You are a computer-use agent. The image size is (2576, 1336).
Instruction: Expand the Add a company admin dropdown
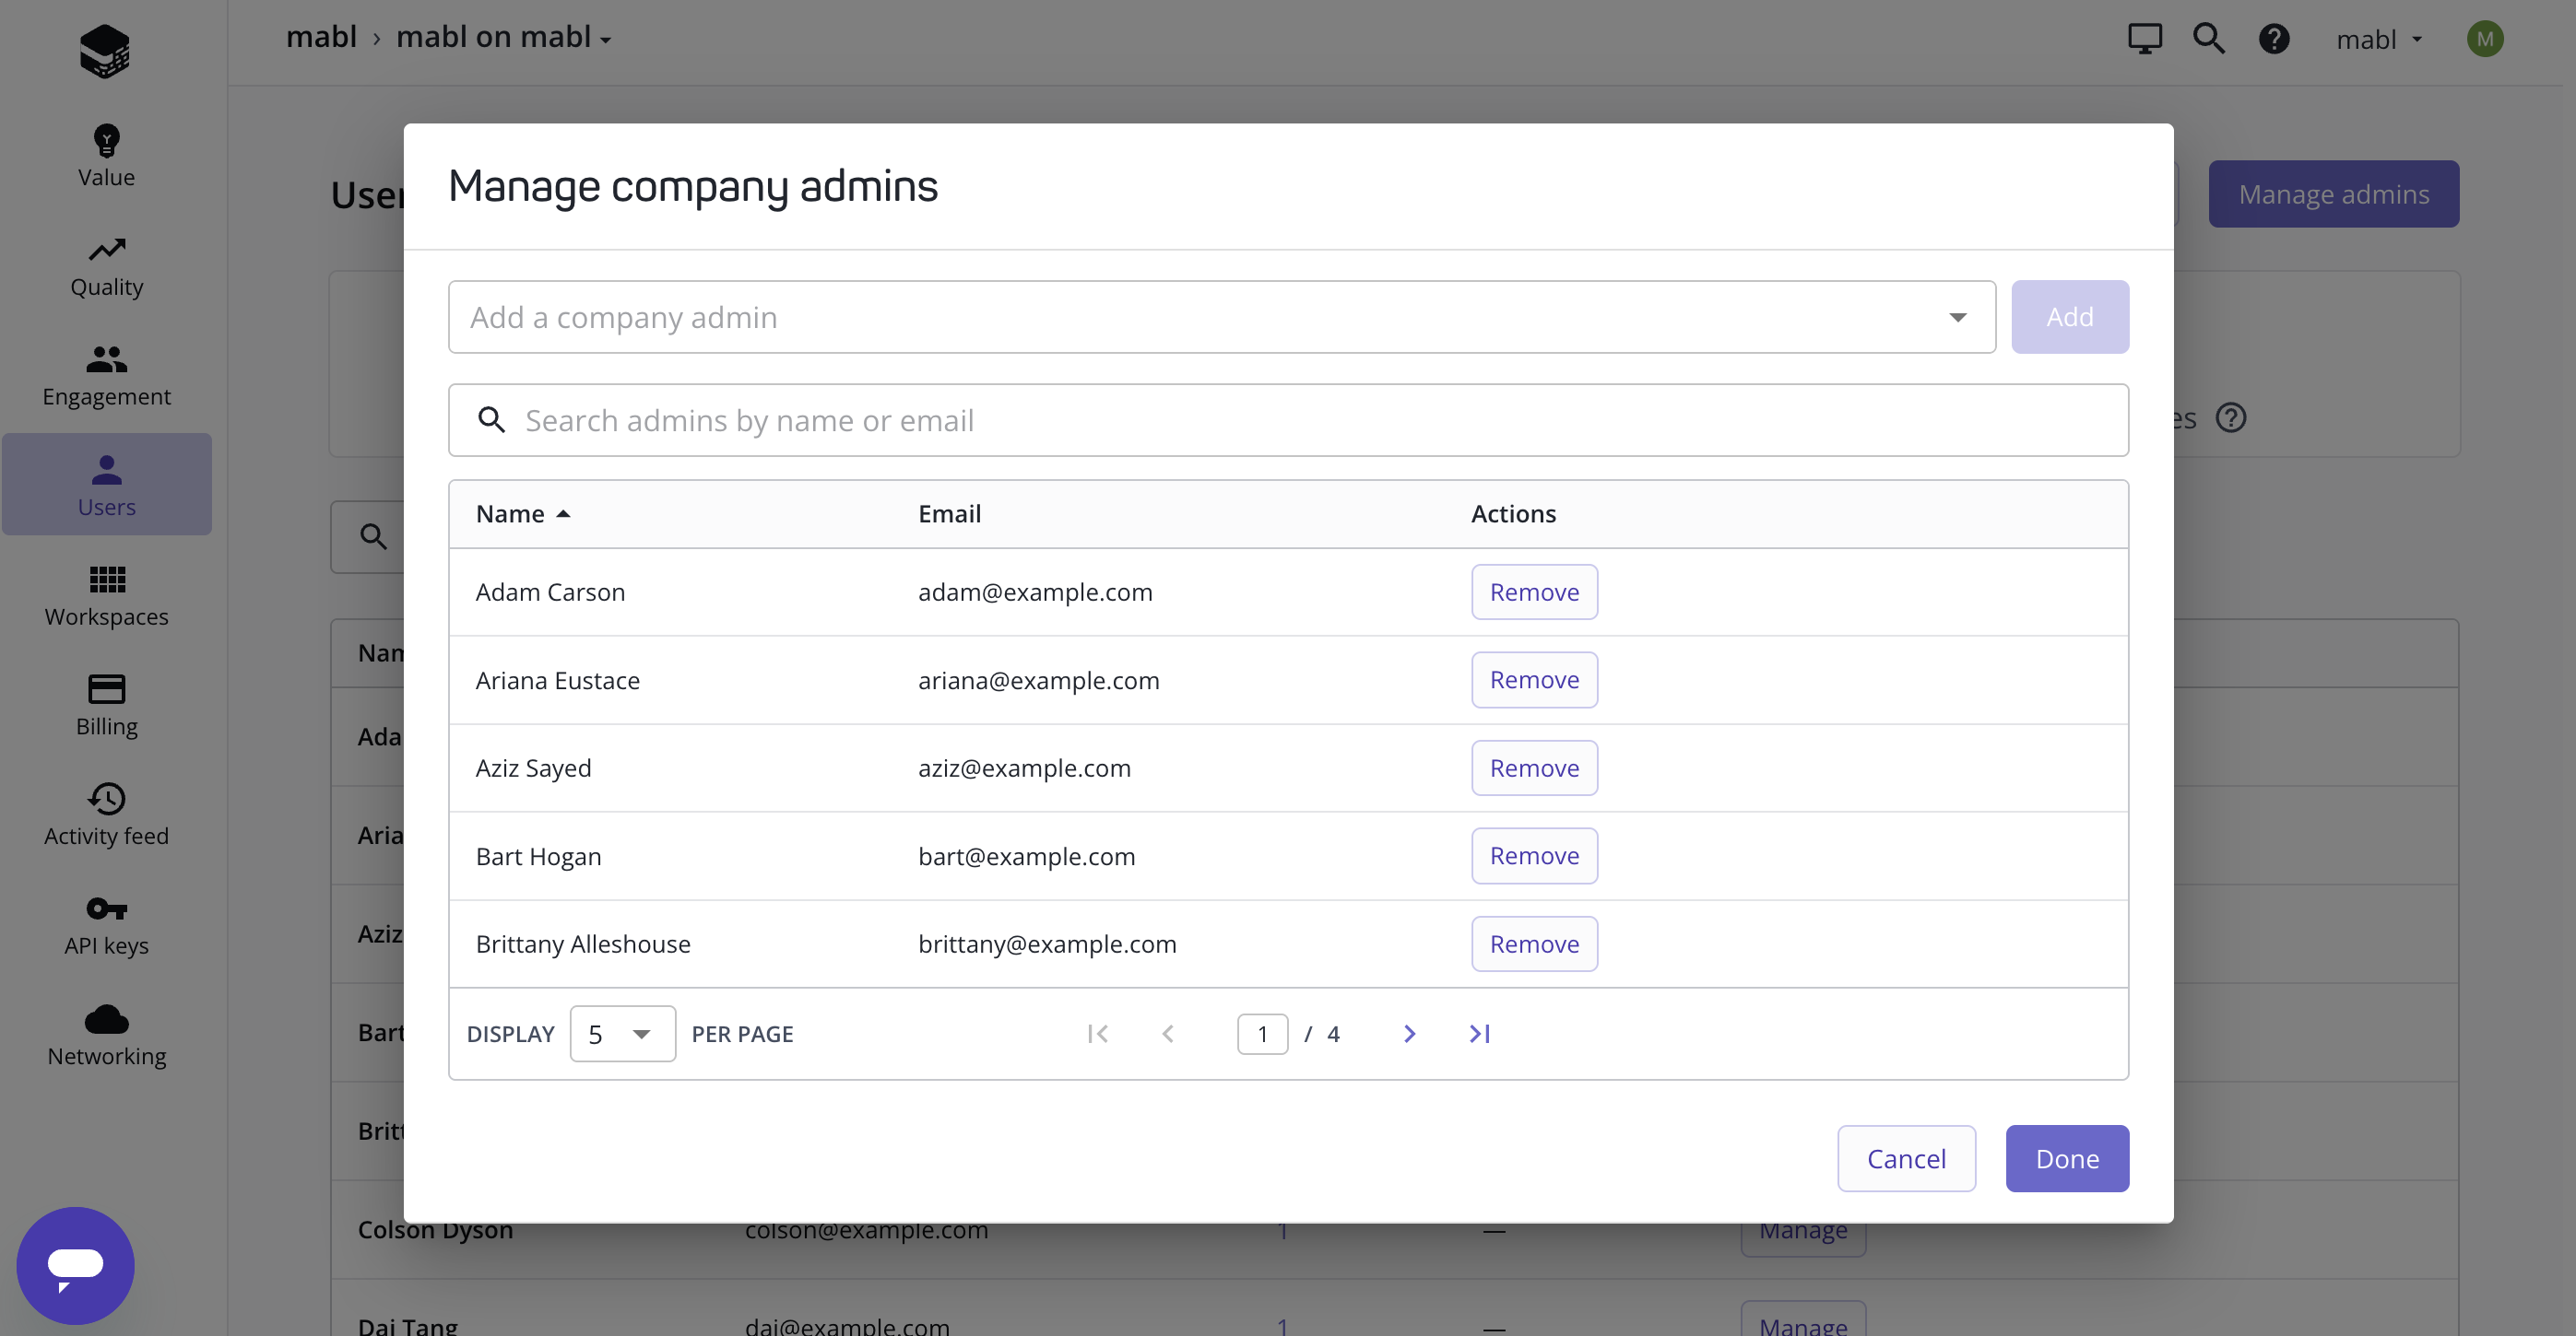1957,317
